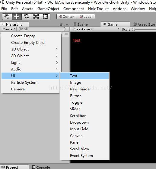Create a UI Dropdown element

[84, 122]
